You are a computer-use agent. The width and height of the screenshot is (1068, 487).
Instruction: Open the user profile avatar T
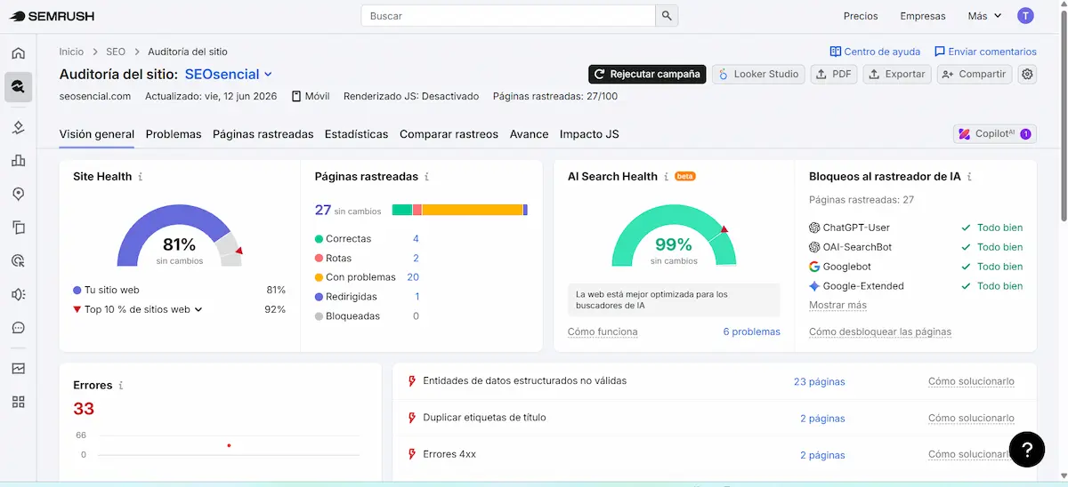(x=1025, y=16)
